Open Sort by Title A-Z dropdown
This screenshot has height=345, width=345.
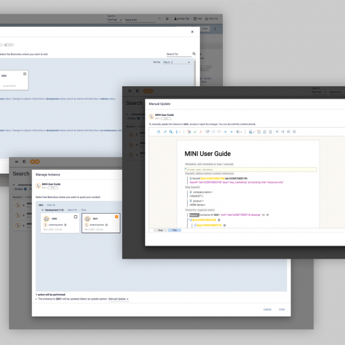pos(177,62)
